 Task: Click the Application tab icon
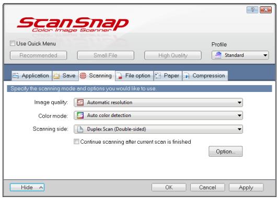pyautogui.click(x=16, y=76)
